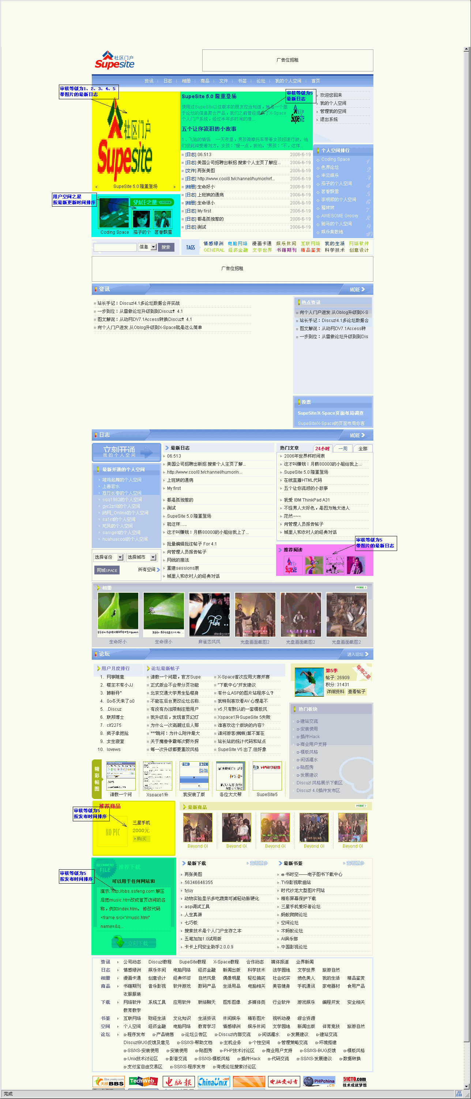Screen dimensions: 471x1099
Task: Open the 电脑报 partner logo
Action: 178,1081
